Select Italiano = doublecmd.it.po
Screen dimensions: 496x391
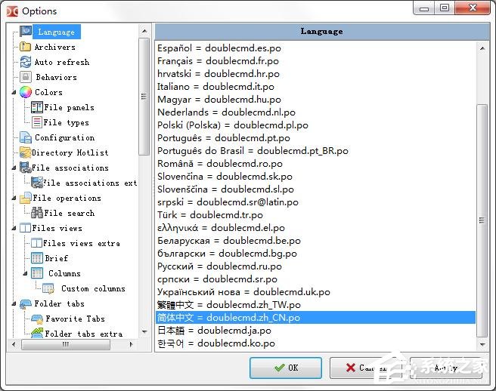(315, 87)
